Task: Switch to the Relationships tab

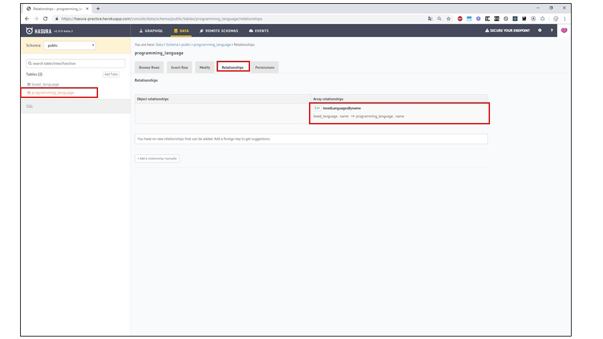Action: (232, 67)
